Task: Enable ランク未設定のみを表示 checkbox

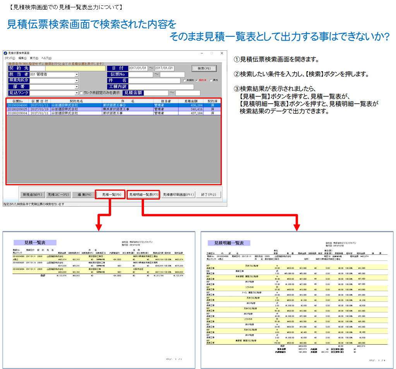Action: point(82,93)
